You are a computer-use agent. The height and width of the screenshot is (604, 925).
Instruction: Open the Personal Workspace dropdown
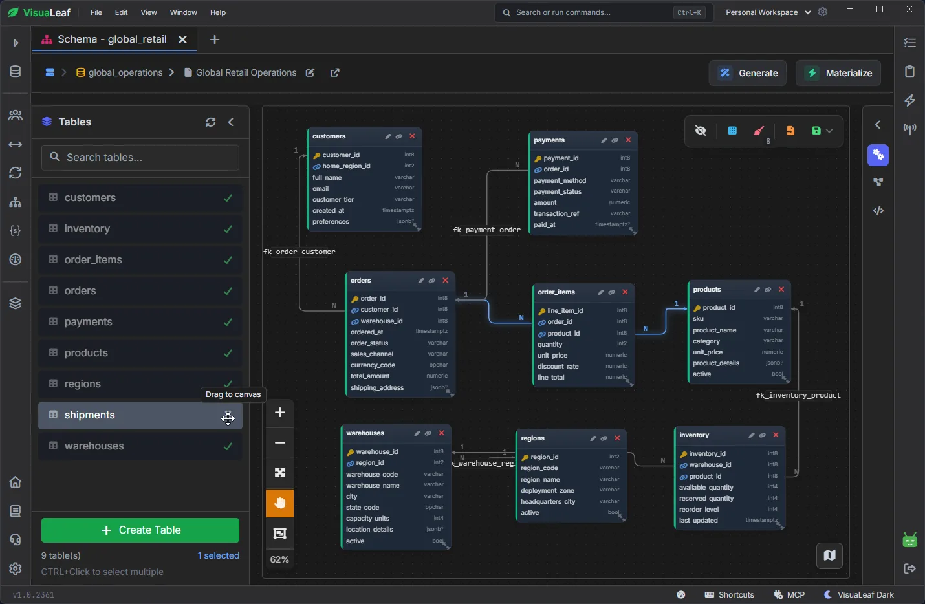point(768,12)
